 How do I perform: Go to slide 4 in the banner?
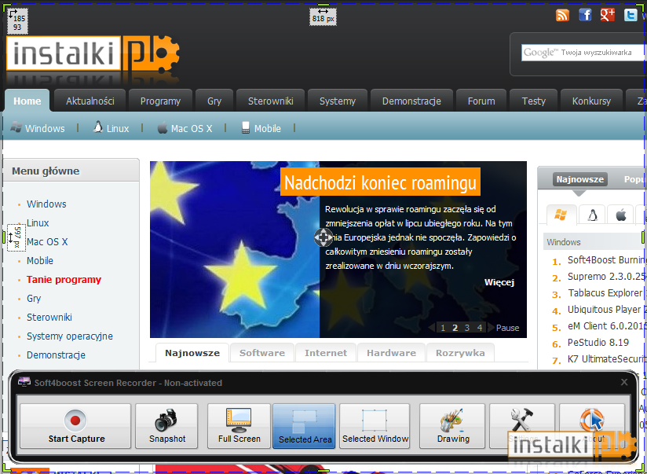click(480, 328)
